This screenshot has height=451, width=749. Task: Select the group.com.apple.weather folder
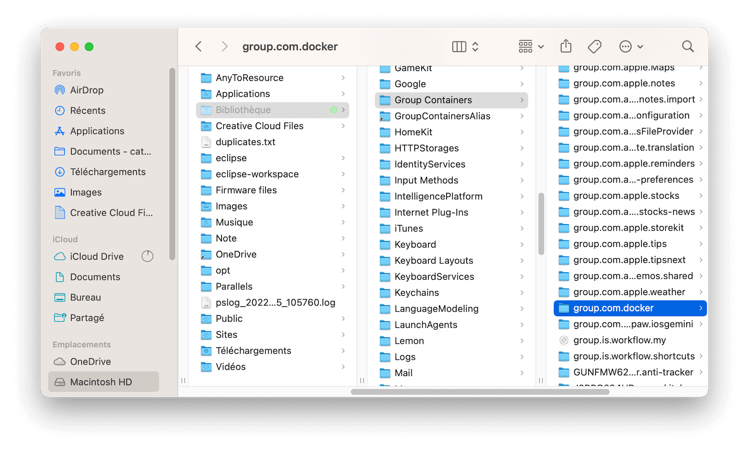(630, 292)
